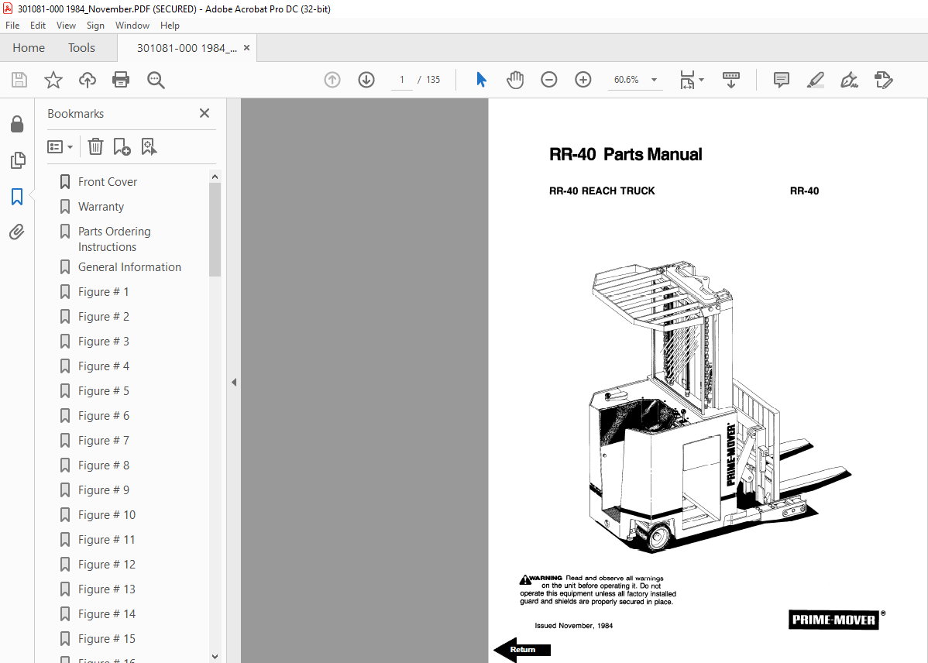This screenshot has height=663, width=928.
Task: Close the Bookmarks panel
Action: point(205,113)
